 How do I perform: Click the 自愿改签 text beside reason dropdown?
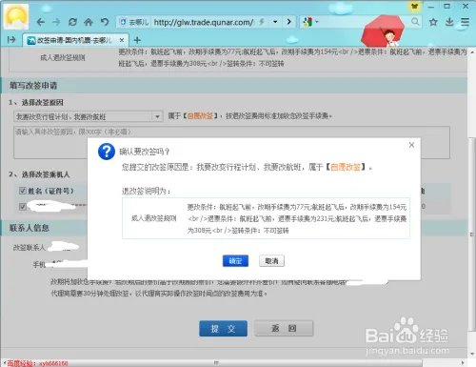point(200,116)
